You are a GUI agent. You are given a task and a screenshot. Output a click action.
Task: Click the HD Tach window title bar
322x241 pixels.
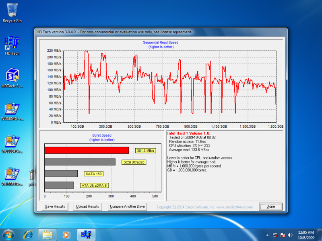pyautogui.click(x=161, y=32)
